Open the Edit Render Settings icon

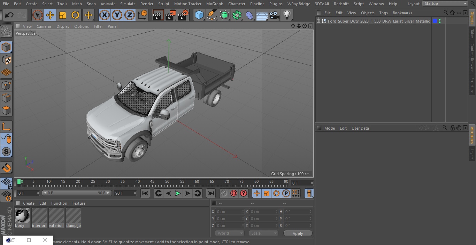click(183, 15)
